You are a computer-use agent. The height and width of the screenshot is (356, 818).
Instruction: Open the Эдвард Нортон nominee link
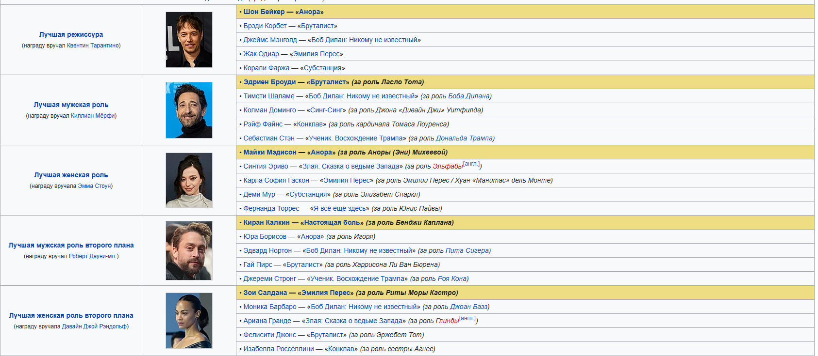(267, 250)
